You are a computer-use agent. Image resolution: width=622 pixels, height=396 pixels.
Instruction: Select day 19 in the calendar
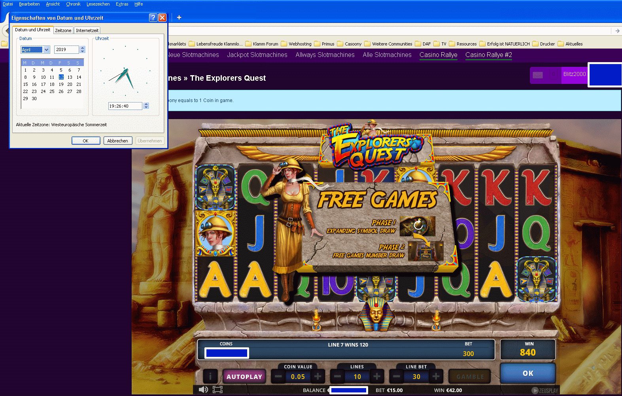(x=61, y=84)
